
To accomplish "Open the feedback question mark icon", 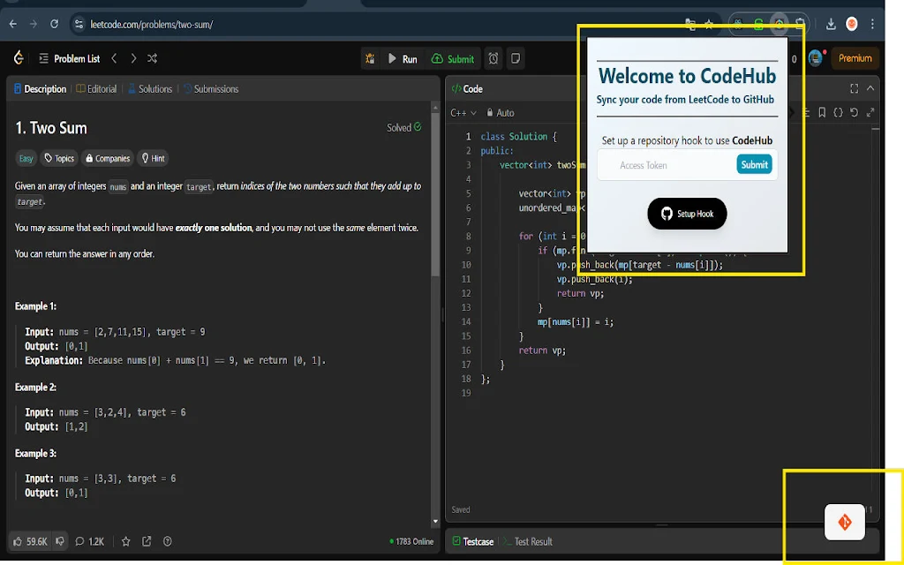I will (x=167, y=541).
